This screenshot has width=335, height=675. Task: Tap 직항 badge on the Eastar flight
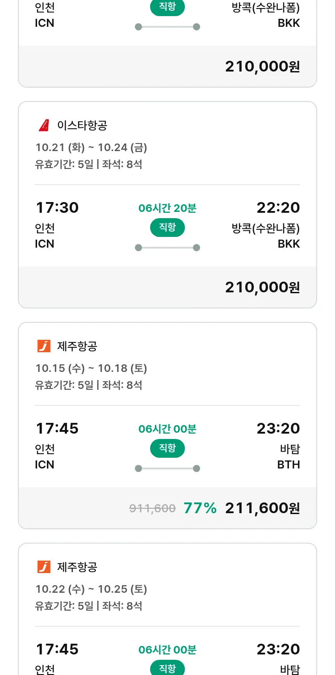click(x=167, y=228)
